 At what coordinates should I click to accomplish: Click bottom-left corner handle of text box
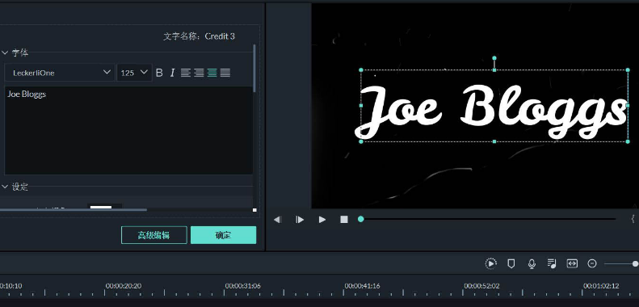(x=360, y=141)
